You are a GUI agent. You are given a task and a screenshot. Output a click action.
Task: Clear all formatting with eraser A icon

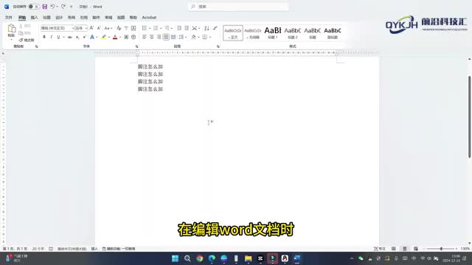tap(119, 28)
